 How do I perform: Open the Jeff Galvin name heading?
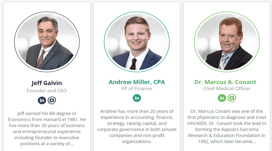(47, 83)
